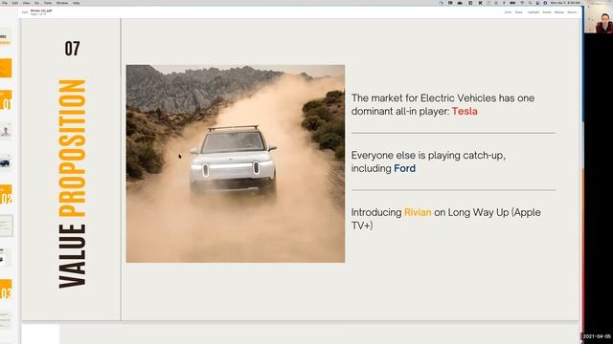Screen dimensions: 613x344
Task: Click the Share toolbar button
Action: 519,12
